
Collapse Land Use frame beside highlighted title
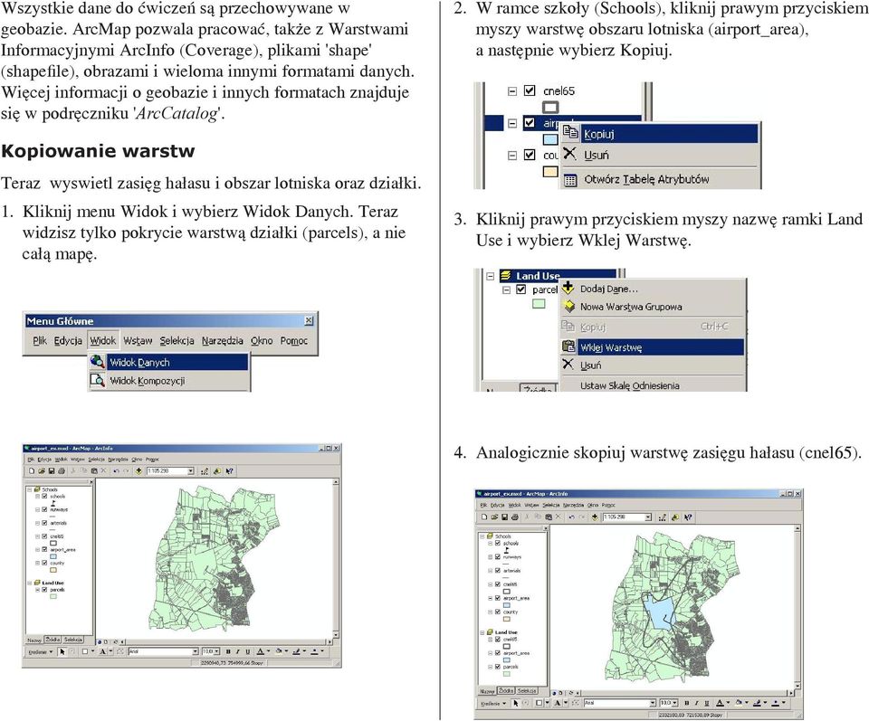(x=490, y=276)
